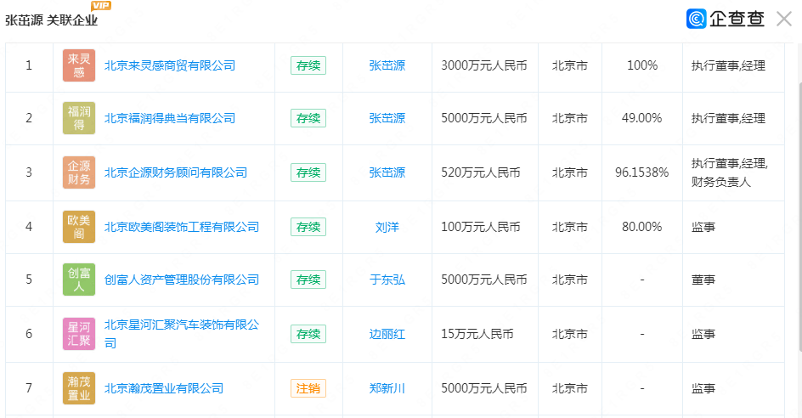Click 执行董事,经理 in 北京来灵感商贸 row
802x418 pixels.
pos(728,65)
